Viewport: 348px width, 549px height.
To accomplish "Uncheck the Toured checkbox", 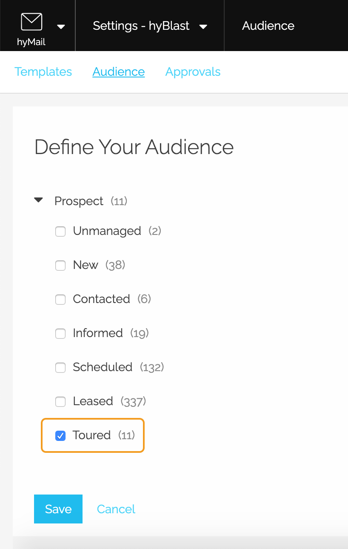I will [60, 436].
